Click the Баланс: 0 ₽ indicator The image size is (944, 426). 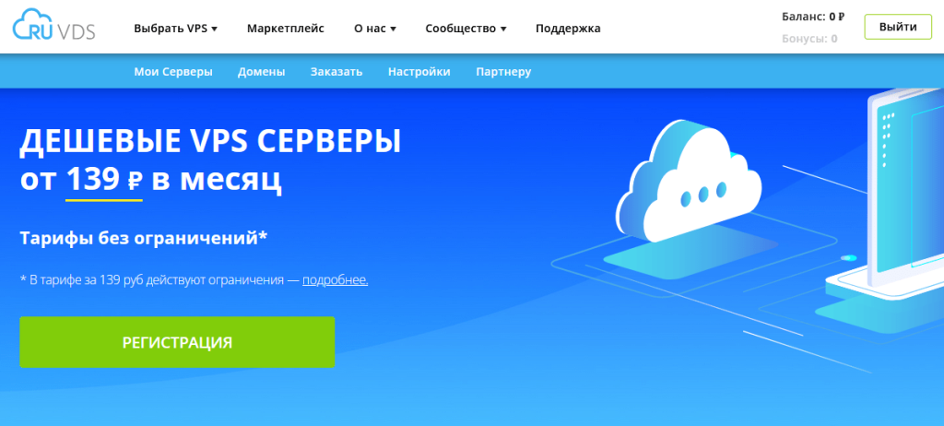coord(811,16)
